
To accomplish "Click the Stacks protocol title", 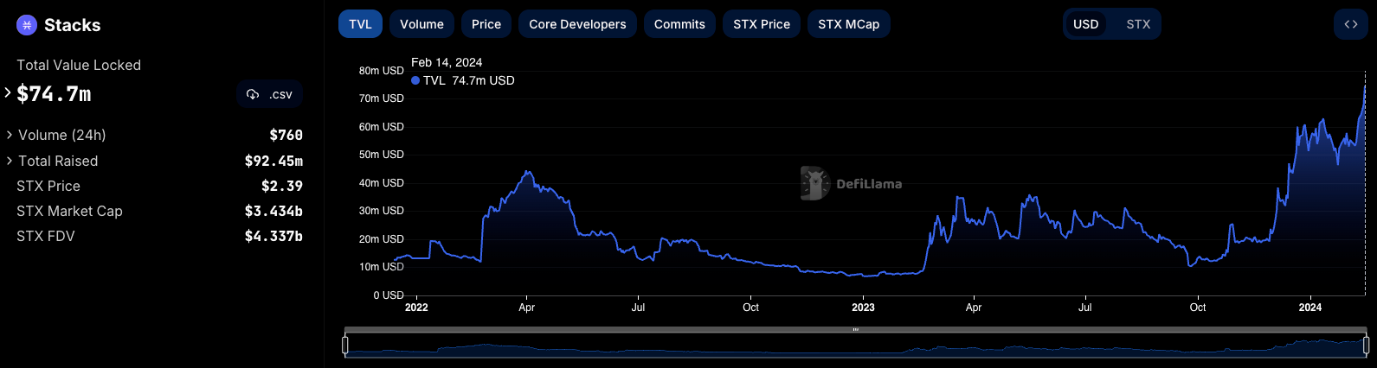I will [73, 25].
